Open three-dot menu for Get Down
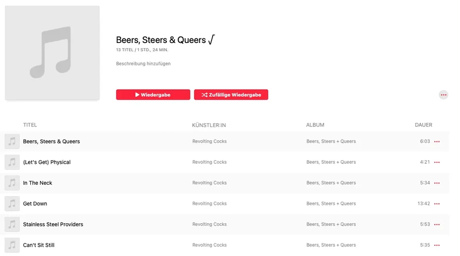The width and height of the screenshot is (460, 256). tap(437, 204)
